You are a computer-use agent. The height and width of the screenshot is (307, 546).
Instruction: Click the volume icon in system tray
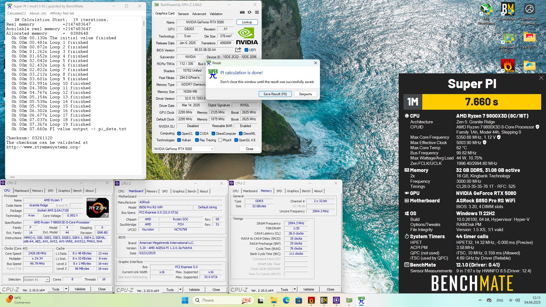(x=517, y=300)
